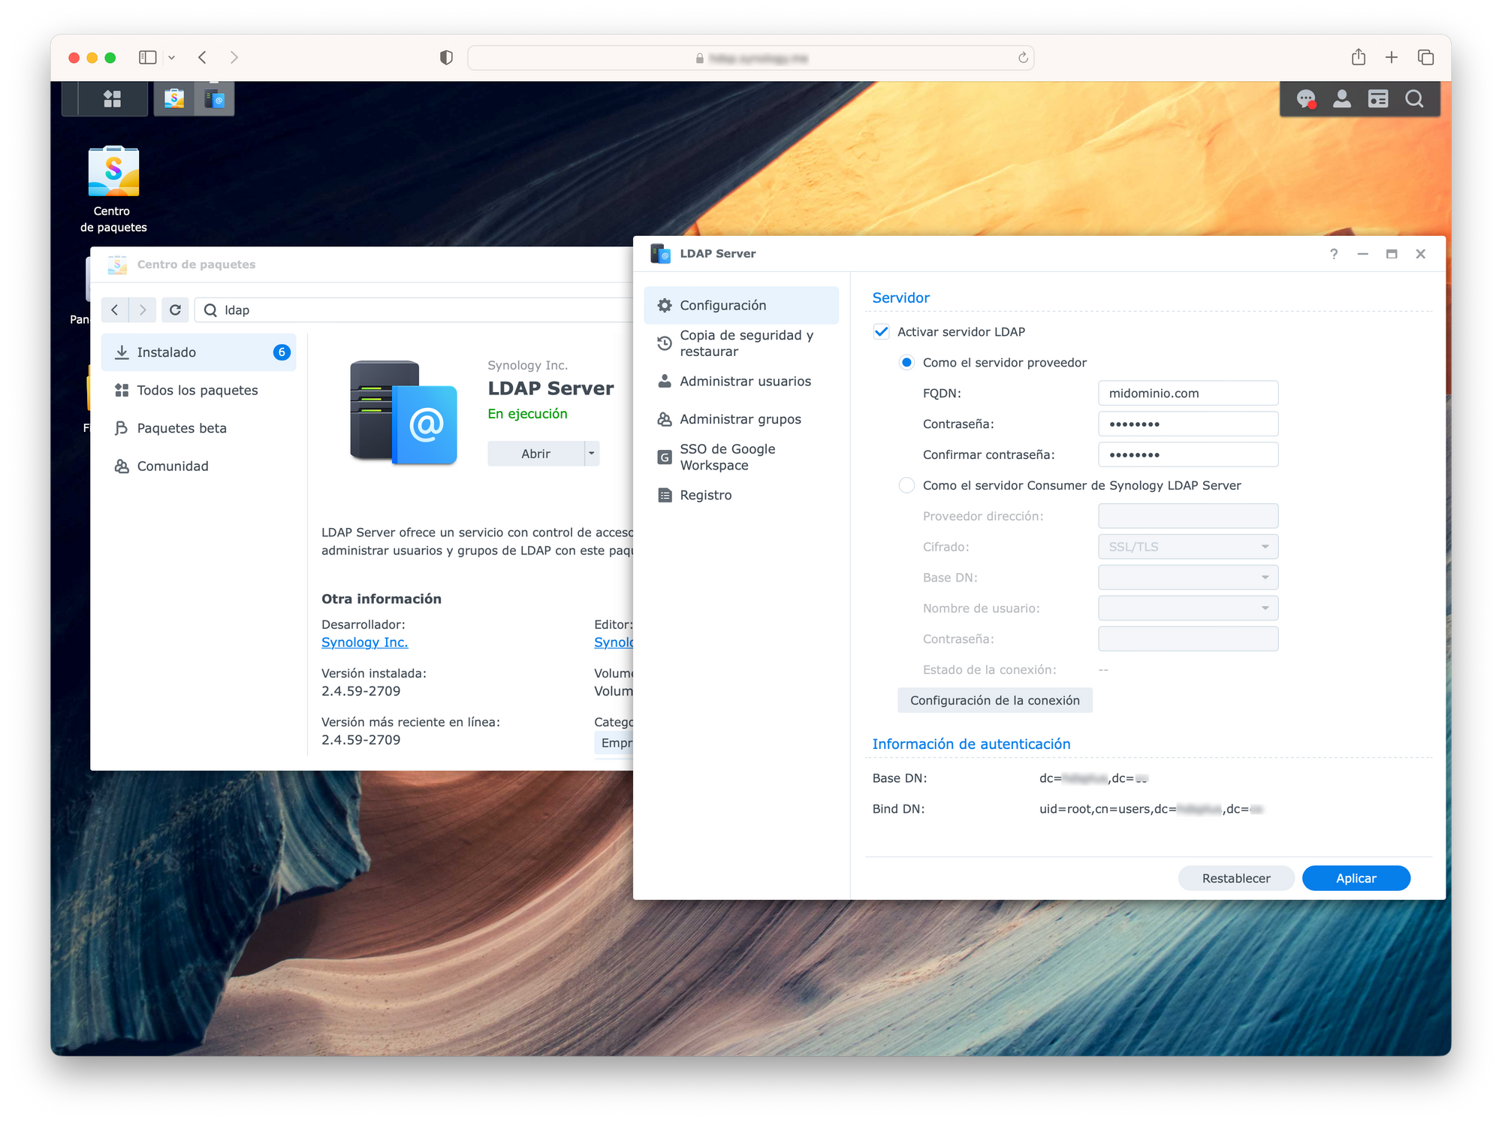Expand Safari sidebar options chevron
The height and width of the screenshot is (1123, 1502).
click(x=171, y=57)
